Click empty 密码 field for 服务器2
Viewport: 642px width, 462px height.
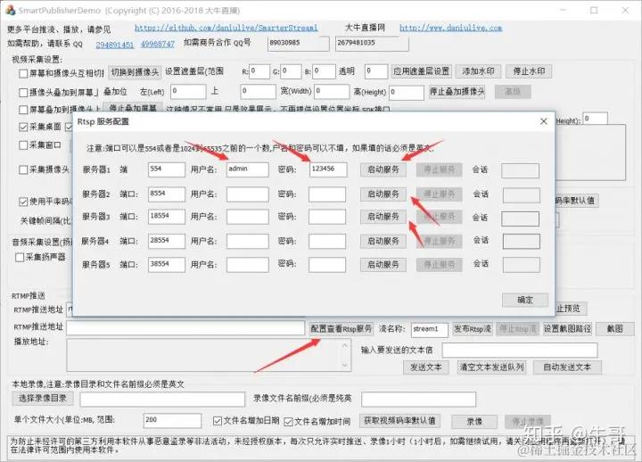click(327, 194)
